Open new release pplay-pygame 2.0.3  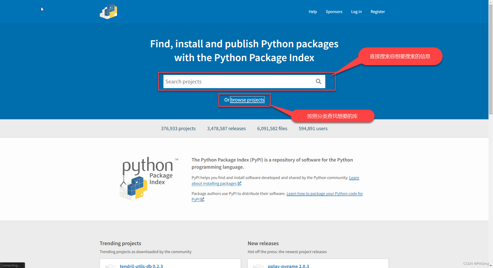point(288,266)
